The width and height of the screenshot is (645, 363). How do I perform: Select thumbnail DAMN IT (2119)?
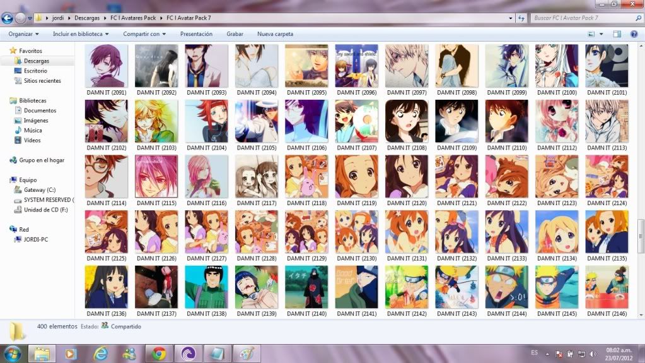point(357,181)
